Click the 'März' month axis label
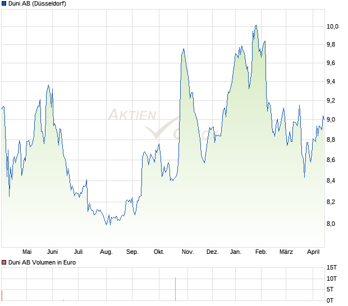 coord(286,252)
